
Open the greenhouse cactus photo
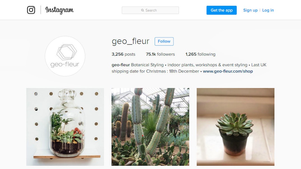pyautogui.click(x=150, y=127)
